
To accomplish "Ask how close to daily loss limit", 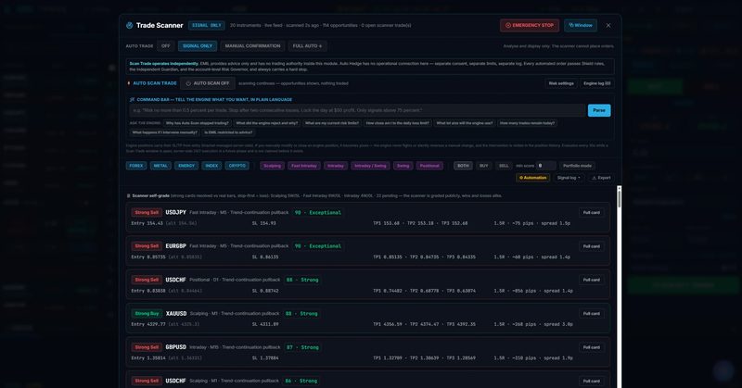I will click(398, 123).
